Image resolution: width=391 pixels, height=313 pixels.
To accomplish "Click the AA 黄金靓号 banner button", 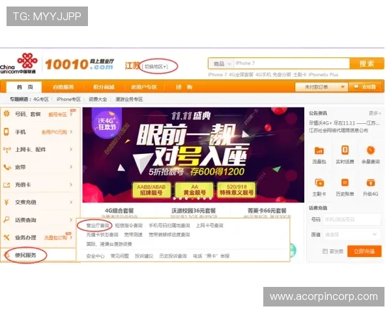I will [194, 190].
